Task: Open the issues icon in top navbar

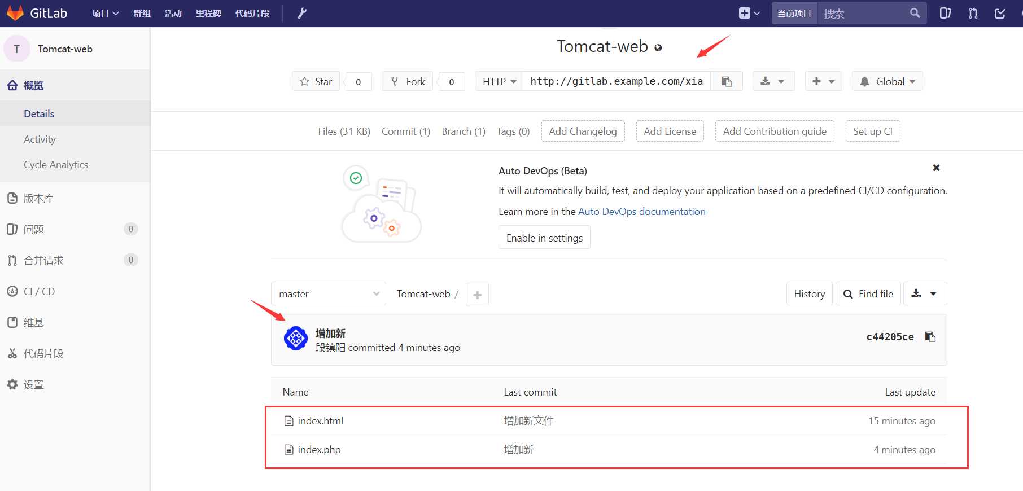Action: coord(945,13)
